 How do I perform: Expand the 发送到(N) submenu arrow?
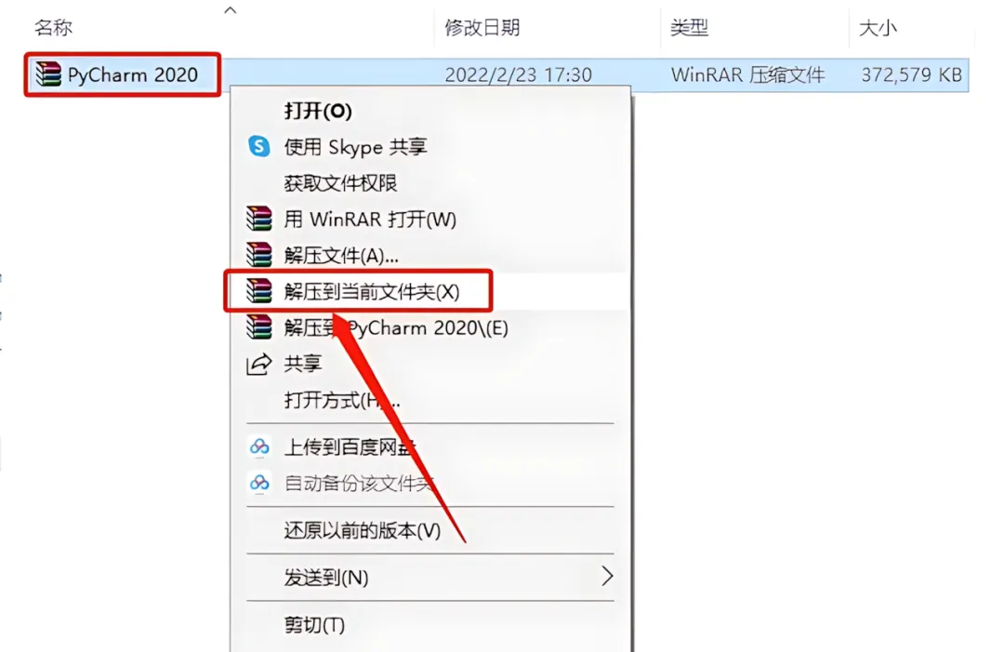click(x=607, y=577)
